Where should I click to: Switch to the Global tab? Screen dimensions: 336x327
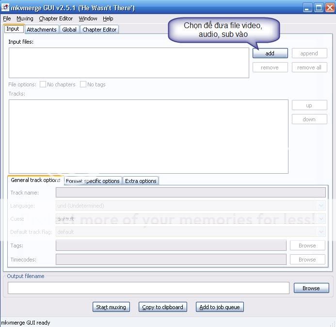(x=69, y=30)
